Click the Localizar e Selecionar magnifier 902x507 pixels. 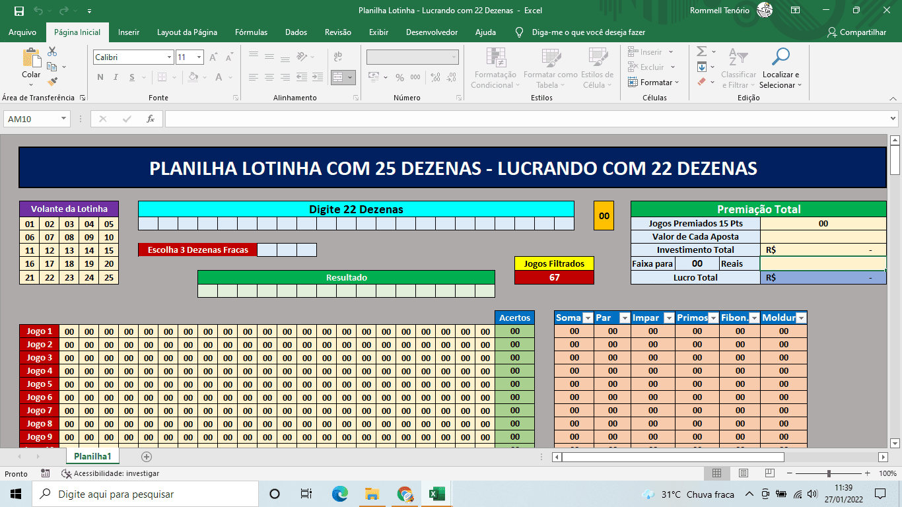coord(781,58)
